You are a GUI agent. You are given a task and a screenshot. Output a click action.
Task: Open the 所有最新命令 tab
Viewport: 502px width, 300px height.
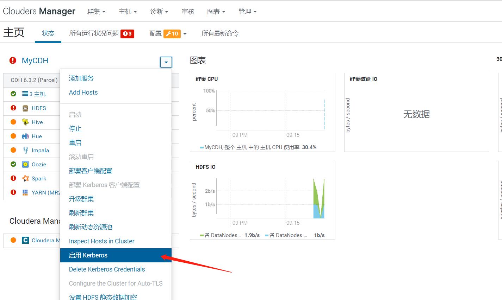pyautogui.click(x=220, y=33)
